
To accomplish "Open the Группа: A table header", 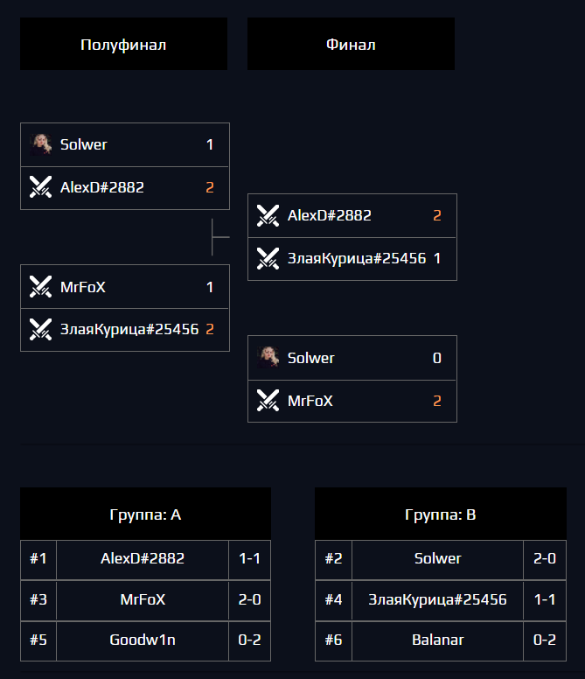I will (x=145, y=514).
